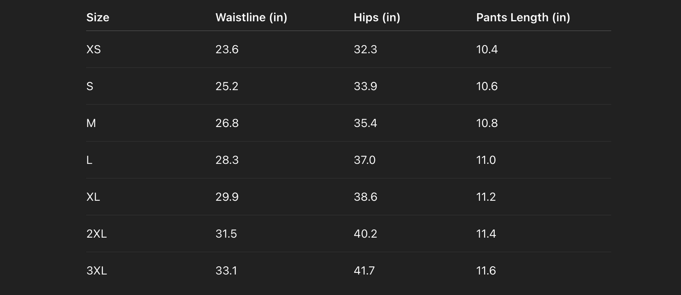
Task: Select the XS size row label
Action: pos(93,49)
